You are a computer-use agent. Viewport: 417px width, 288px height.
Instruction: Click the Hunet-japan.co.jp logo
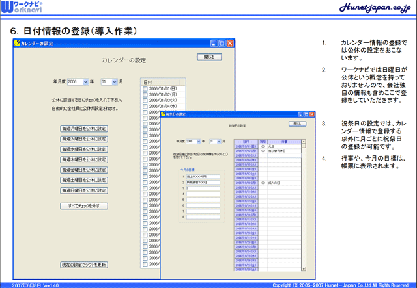click(375, 8)
